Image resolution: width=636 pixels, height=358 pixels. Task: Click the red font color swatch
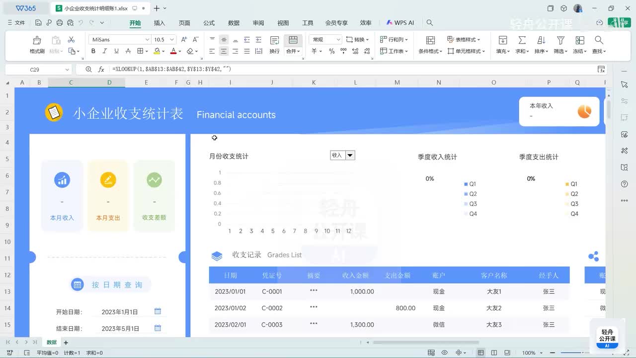tap(173, 51)
